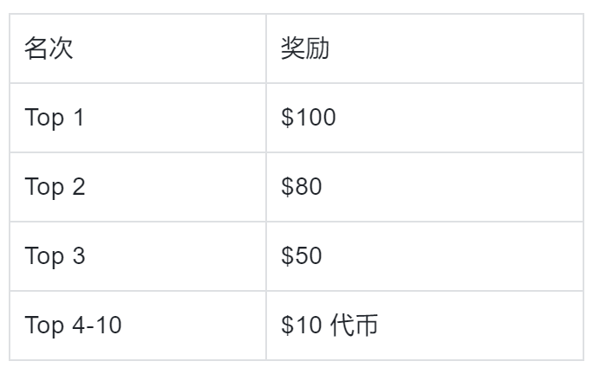Click the $50 reward cell
This screenshot has height=374, width=593.
424,256
